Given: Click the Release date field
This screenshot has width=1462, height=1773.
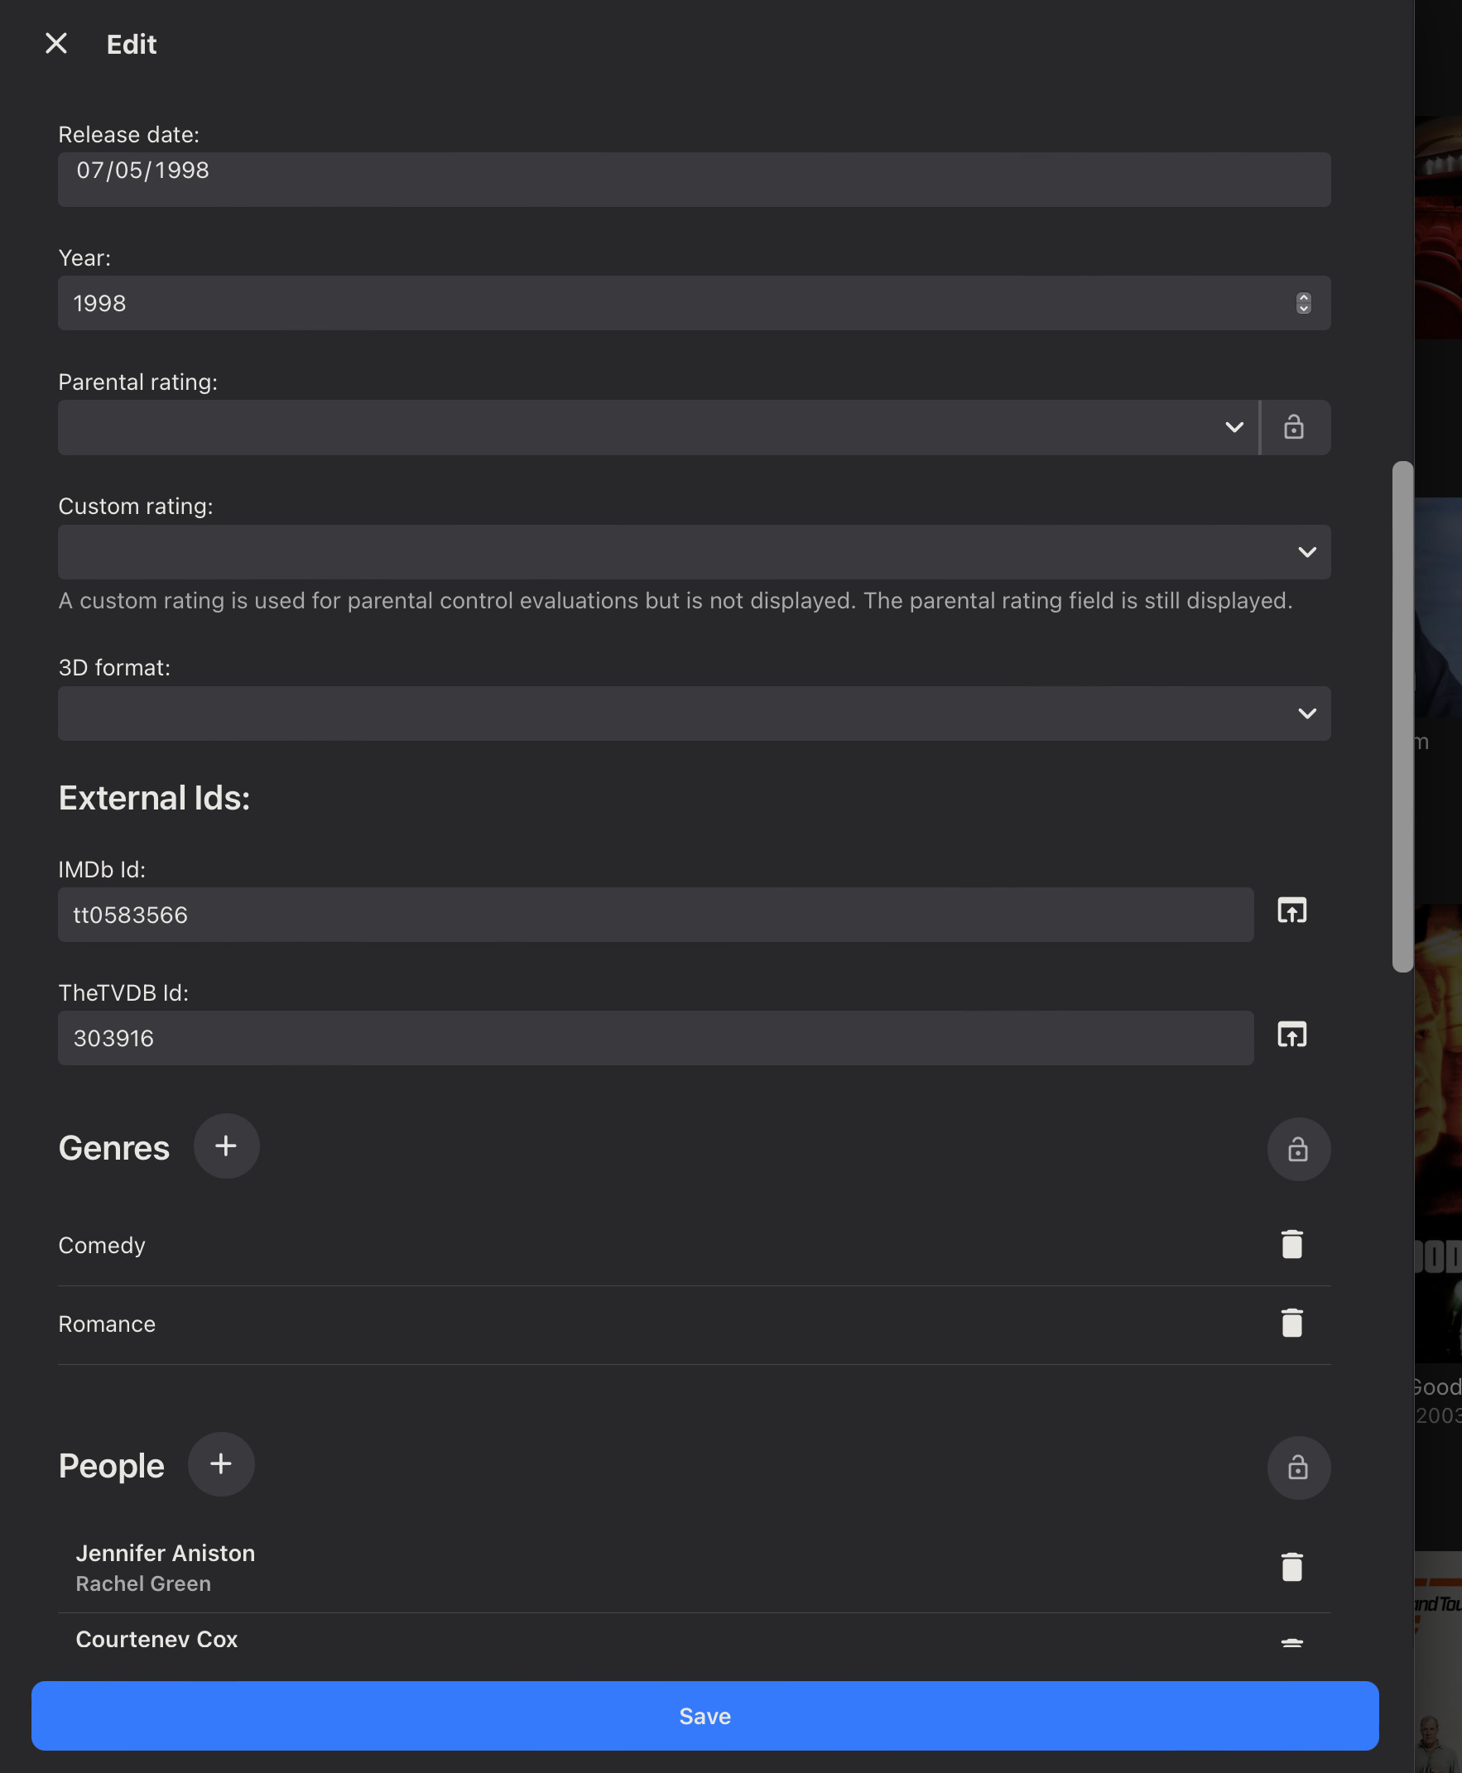Looking at the screenshot, I should [x=694, y=180].
